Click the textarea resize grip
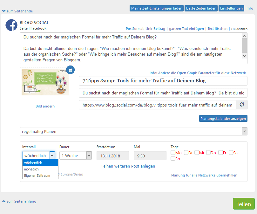Viewport: 257px width, 214px height. click(x=245, y=62)
